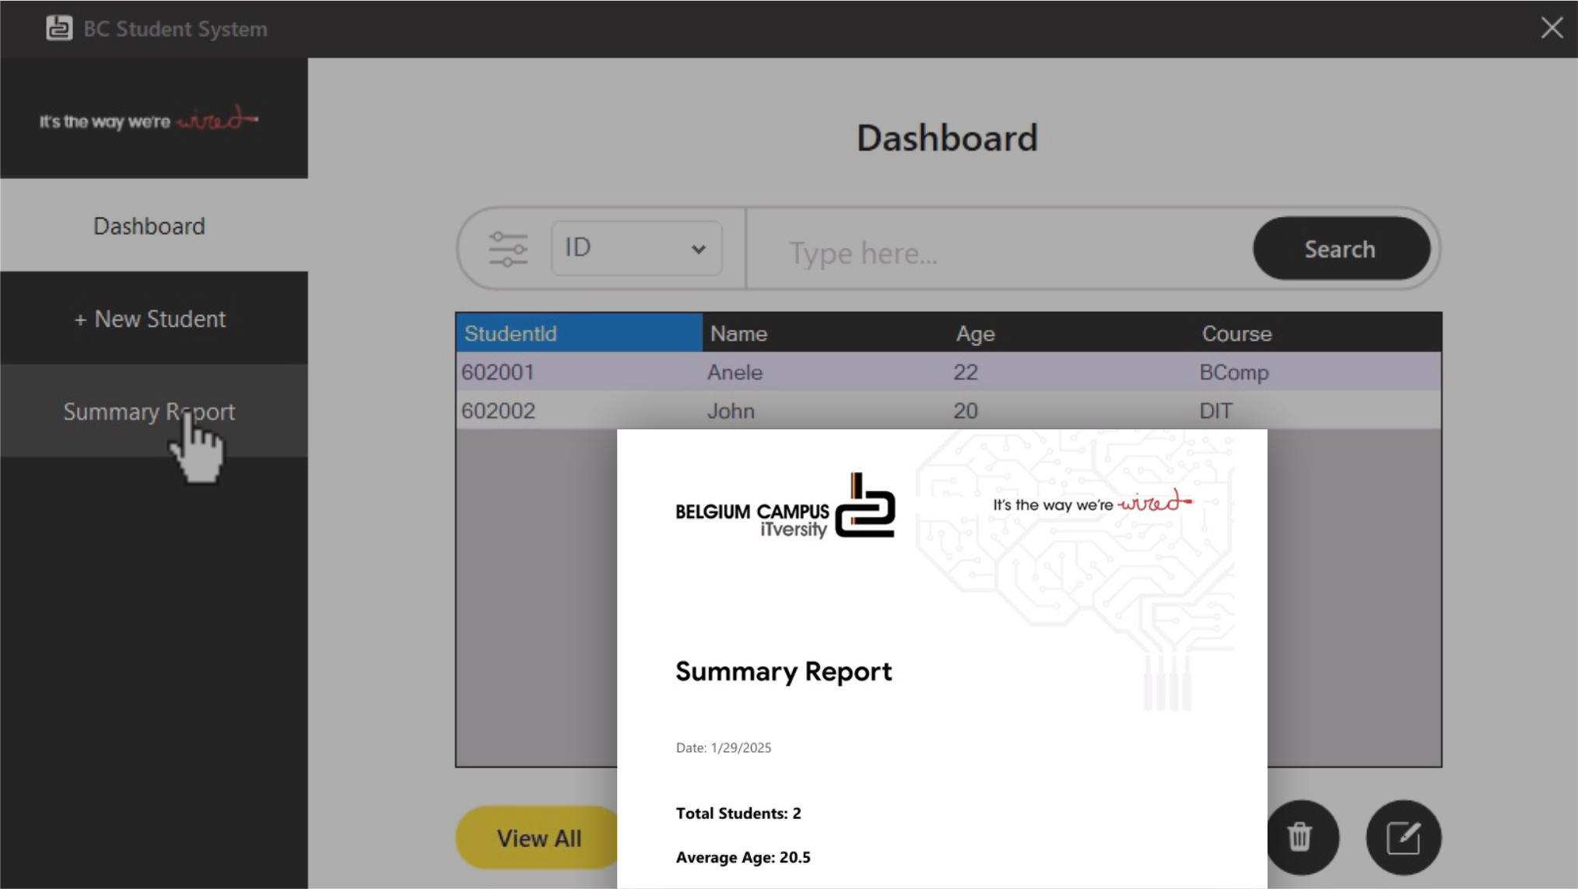Open the Dashboard sidebar menu item
The width and height of the screenshot is (1578, 889).
(149, 226)
